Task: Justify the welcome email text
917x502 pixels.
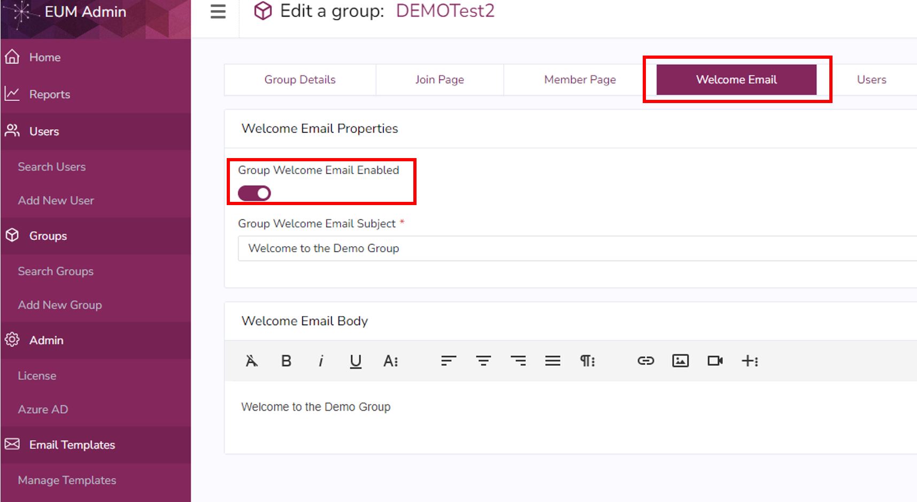Action: click(553, 360)
